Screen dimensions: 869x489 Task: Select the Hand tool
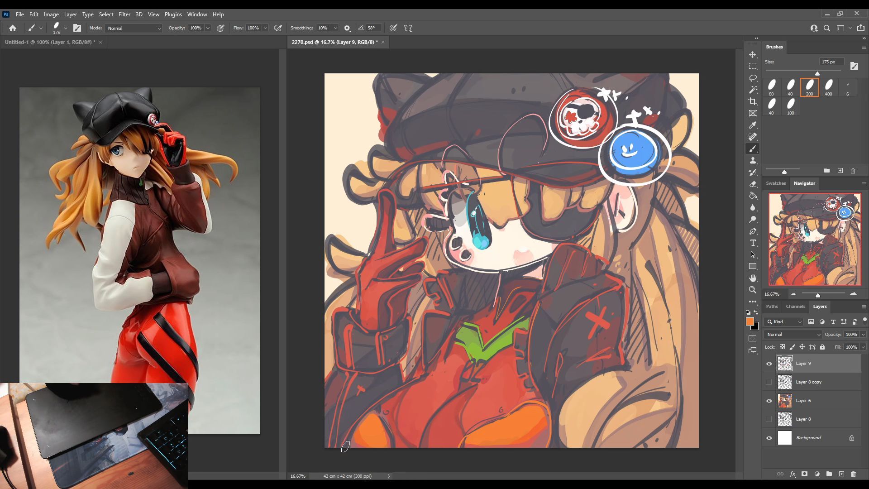pos(753,278)
